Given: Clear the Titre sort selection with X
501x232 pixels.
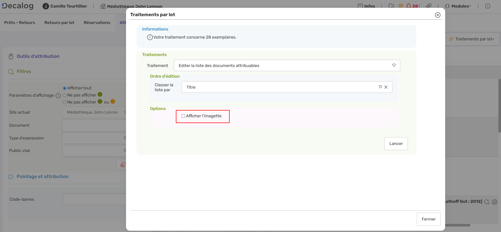Looking at the screenshot, I should [386, 87].
